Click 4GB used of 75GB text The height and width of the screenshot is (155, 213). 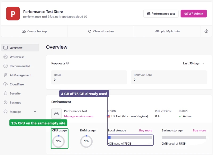(120, 144)
